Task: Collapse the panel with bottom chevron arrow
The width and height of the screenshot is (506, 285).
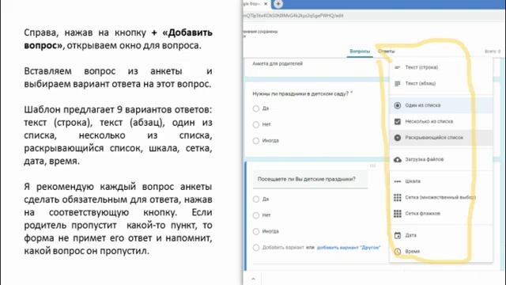Action: tap(253, 279)
